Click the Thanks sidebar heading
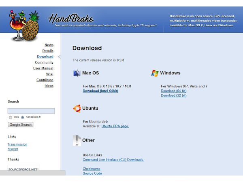The image size is (243, 182). (x=13, y=159)
